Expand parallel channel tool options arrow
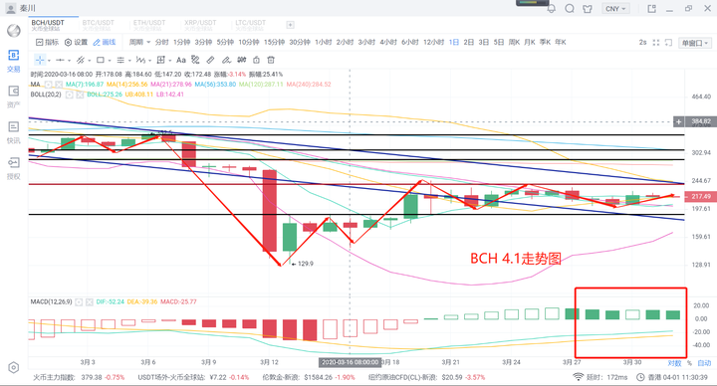 (x=90, y=61)
